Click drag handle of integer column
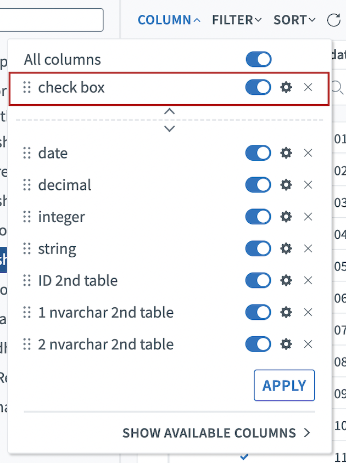Viewport: 346px width, 463px height. [27, 217]
